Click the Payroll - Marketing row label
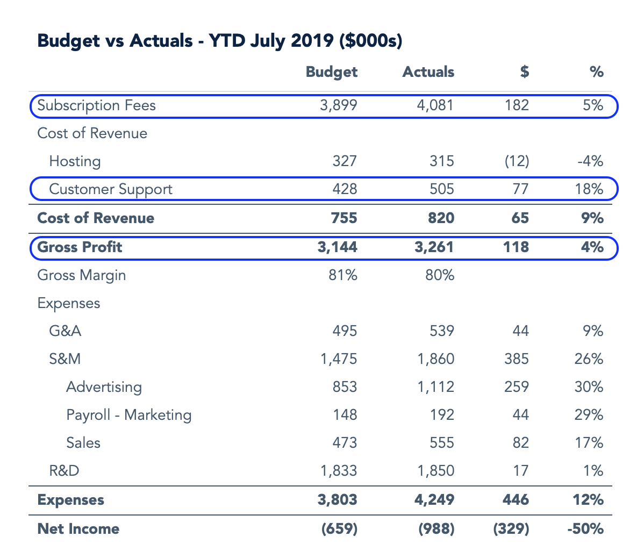The image size is (637, 551). click(x=128, y=415)
